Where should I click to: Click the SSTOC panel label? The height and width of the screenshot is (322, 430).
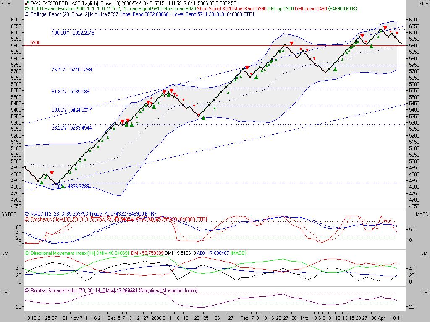(x=9, y=214)
